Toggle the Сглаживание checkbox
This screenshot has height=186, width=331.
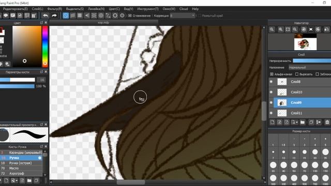pos(130,16)
